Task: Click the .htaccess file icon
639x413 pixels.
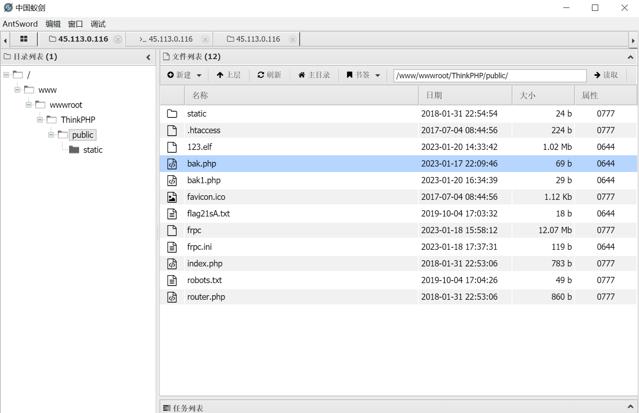Action: [x=172, y=130]
